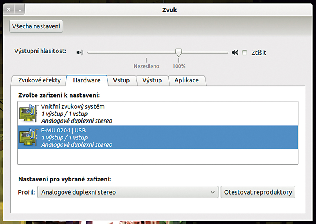Viewport: 316px width, 224px height.
Task: Click the loud speaker icon right of the slider
Action: point(235,52)
